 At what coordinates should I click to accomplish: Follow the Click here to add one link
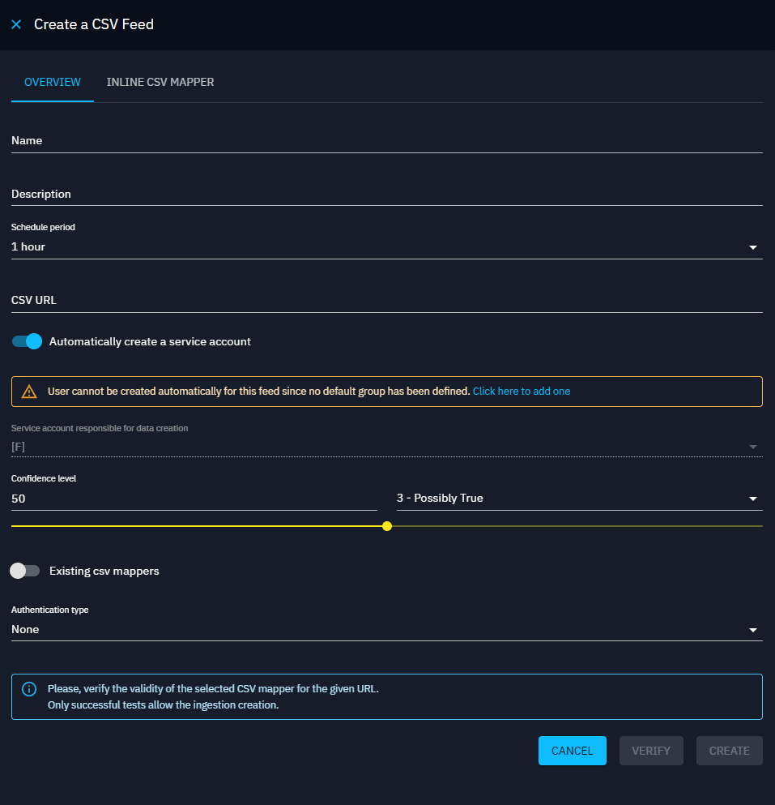tap(522, 392)
